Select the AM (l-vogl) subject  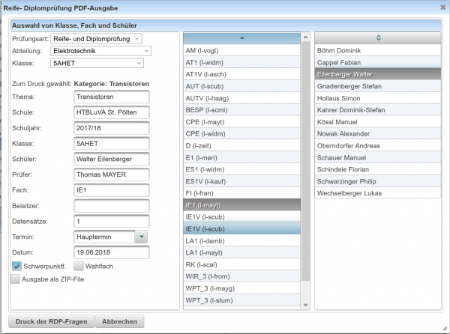pos(241,50)
